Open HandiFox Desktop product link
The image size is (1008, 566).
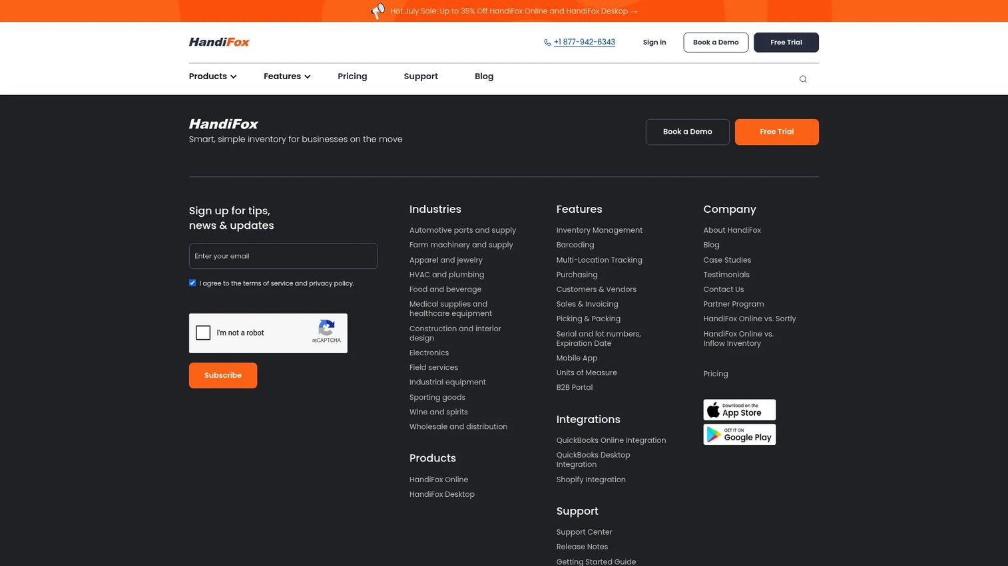442,494
